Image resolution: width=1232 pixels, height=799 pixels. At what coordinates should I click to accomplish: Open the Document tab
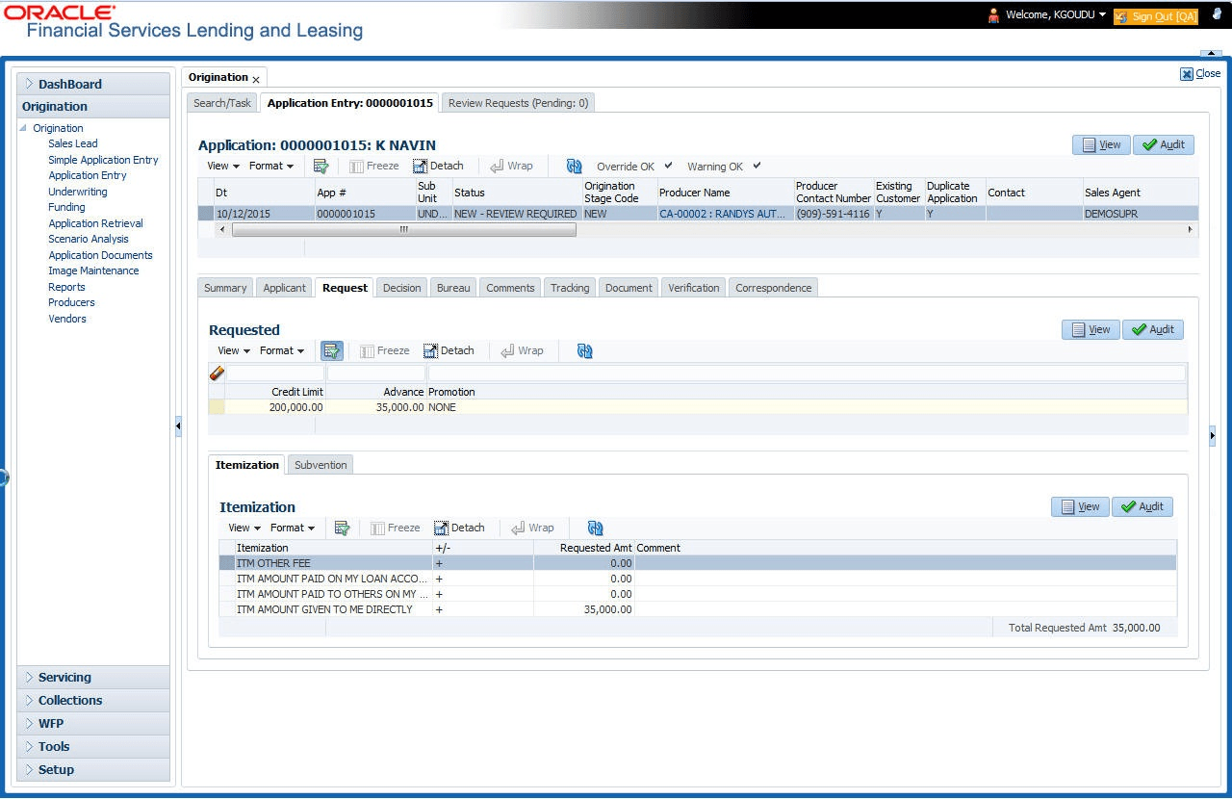click(x=629, y=287)
